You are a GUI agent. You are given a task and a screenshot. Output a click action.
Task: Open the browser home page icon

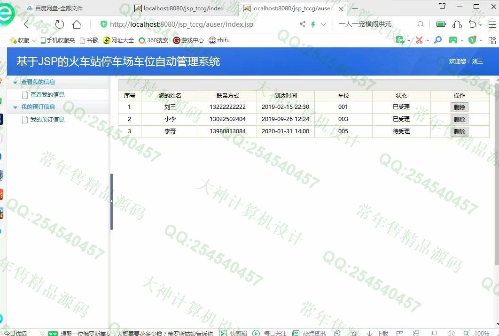(x=77, y=24)
